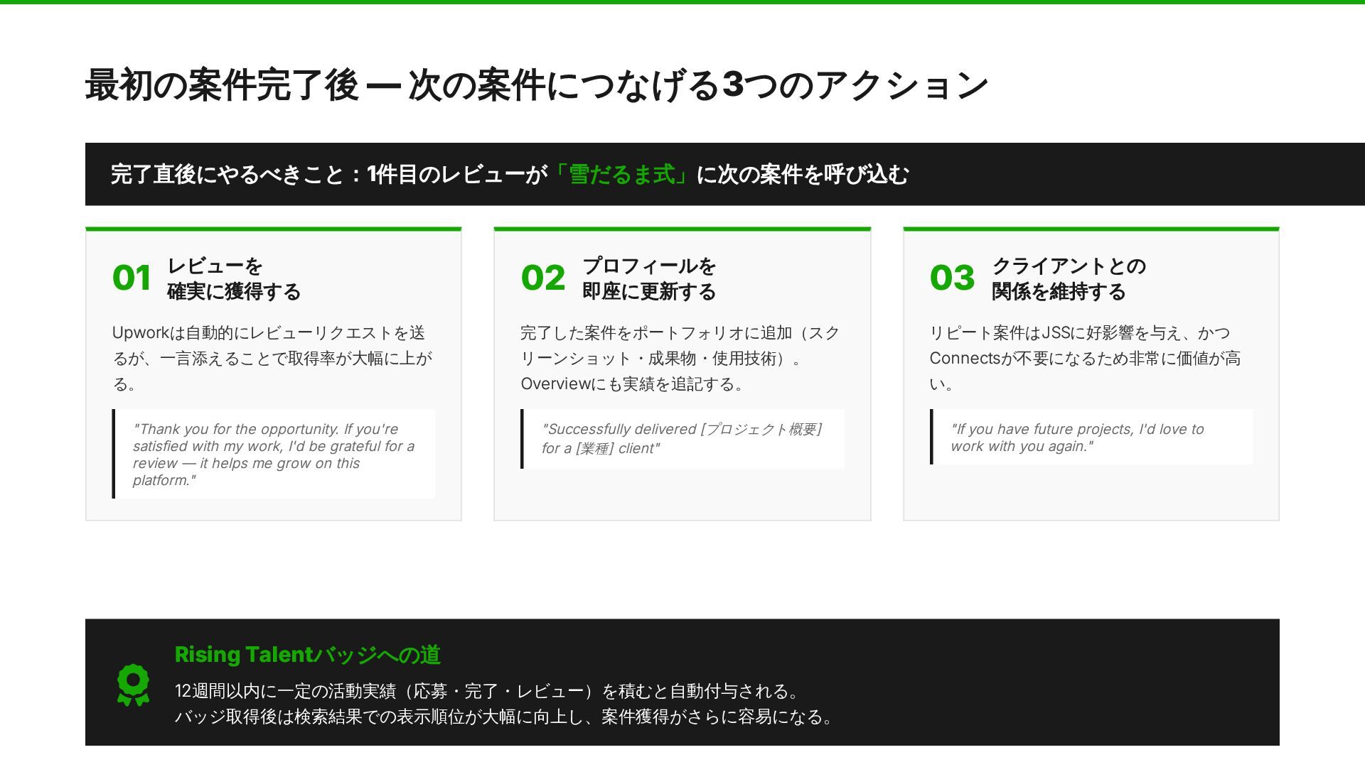Click the paragraph about ポートフォリオに追加
Screen dimensions: 1365x767
click(680, 358)
